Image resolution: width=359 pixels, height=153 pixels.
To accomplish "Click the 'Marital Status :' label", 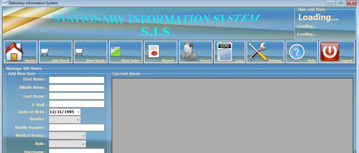I will click(x=31, y=136).
